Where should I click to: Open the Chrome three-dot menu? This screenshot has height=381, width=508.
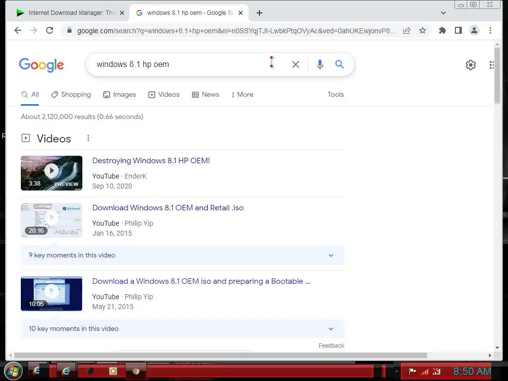[x=490, y=30]
